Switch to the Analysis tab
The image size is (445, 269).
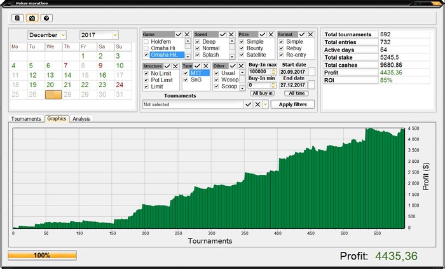(81, 119)
